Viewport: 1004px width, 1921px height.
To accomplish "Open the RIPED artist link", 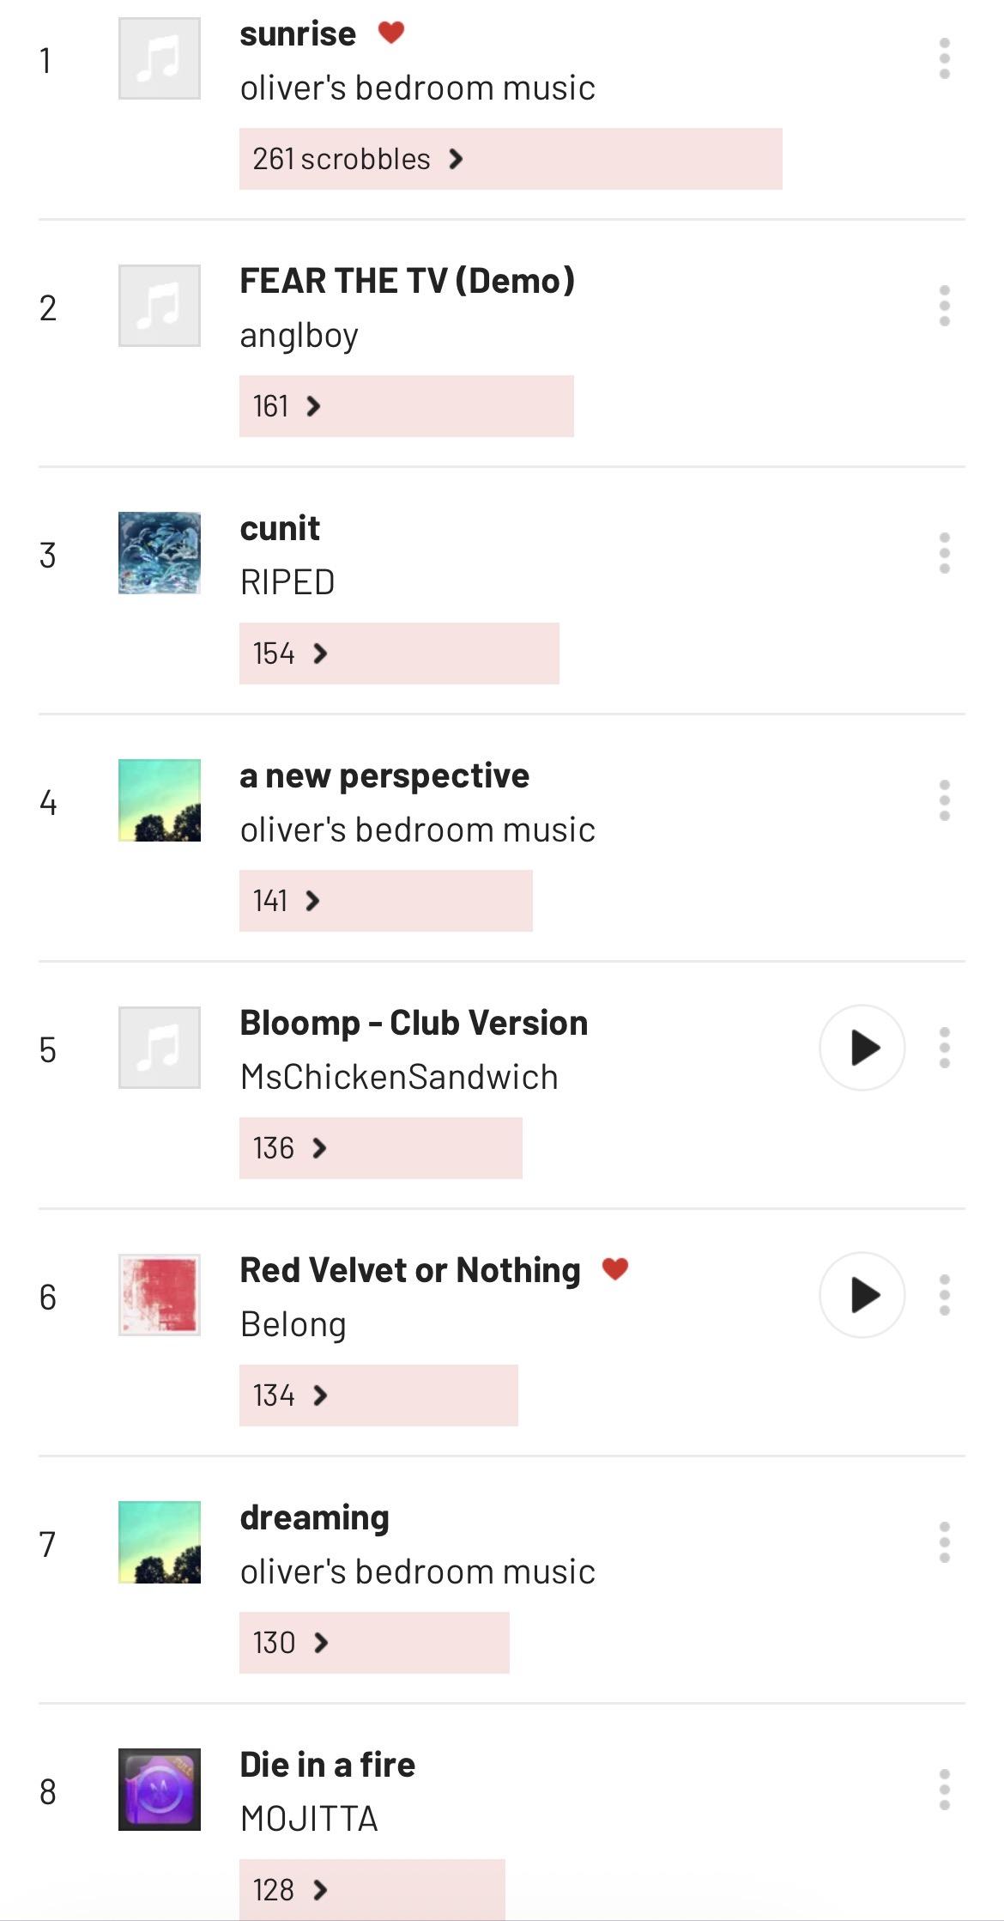I will (287, 582).
